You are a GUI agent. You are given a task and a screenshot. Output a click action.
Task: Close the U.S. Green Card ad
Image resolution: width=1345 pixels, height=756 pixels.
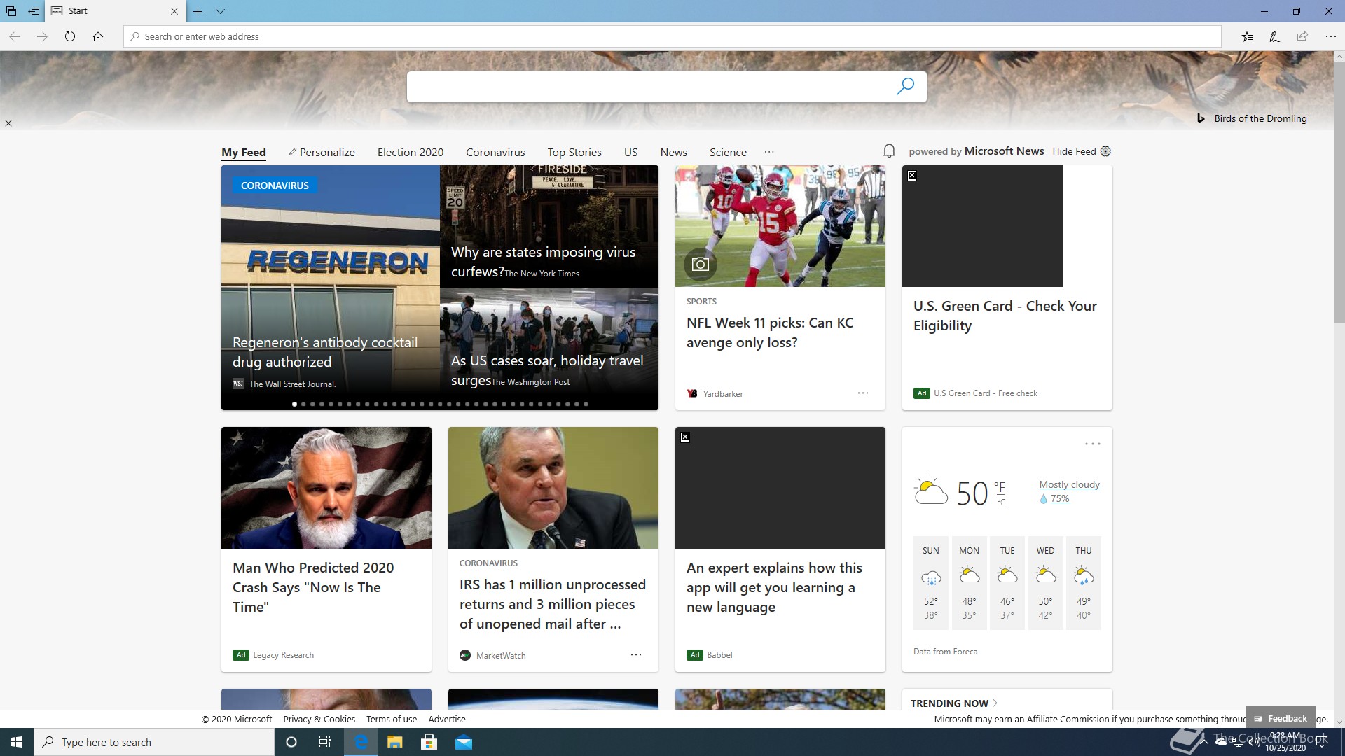pyautogui.click(x=912, y=176)
